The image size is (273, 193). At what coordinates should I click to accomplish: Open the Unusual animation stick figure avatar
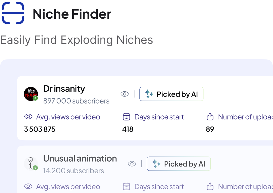click(x=31, y=164)
